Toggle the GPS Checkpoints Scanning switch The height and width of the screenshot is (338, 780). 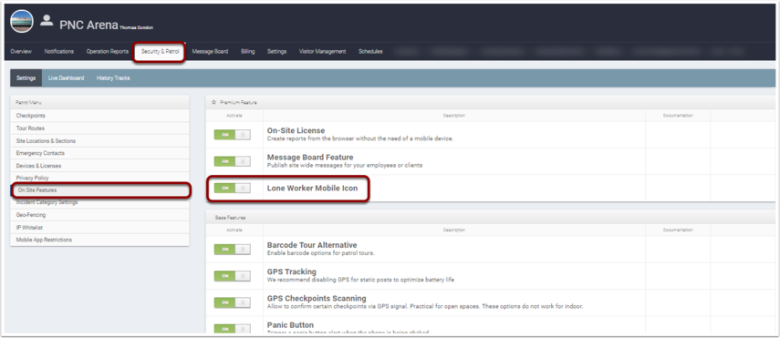coord(233,302)
